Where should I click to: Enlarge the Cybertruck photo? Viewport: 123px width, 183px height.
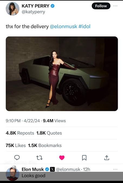pyautogui.click(x=62, y=74)
